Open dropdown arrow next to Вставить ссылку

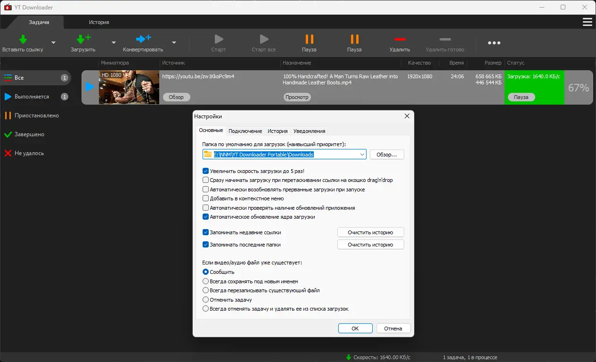coord(53,43)
